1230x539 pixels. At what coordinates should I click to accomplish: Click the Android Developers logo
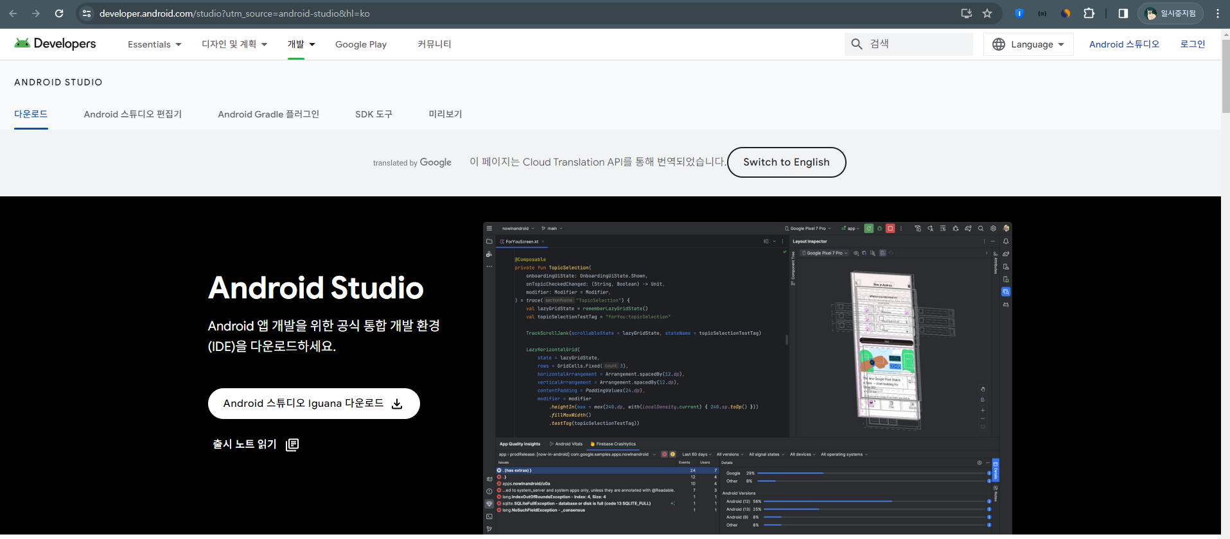pos(55,44)
